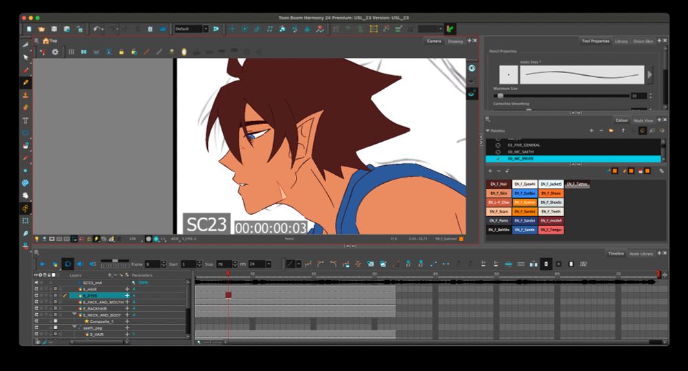This screenshot has width=688, height=371.
Task: Select the E_BACKHAIR layer name
Action: click(x=95, y=308)
